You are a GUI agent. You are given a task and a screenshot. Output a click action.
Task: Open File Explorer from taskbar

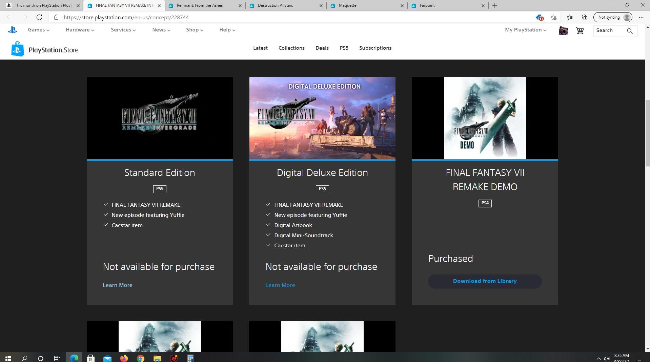157,358
